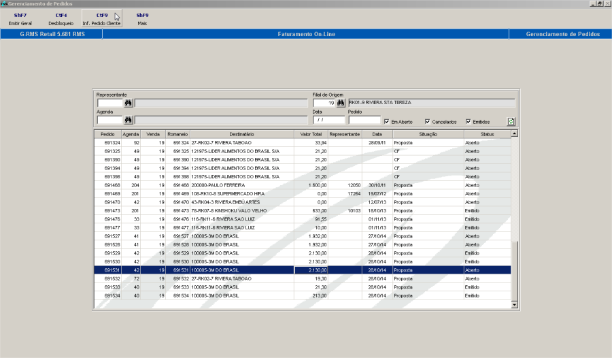612x358 pixels.
Task: Click the Situação column header
Action: click(428, 134)
